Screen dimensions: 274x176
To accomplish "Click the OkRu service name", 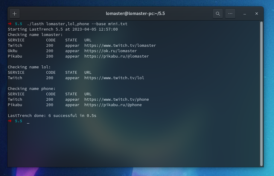I will point(13,51).
